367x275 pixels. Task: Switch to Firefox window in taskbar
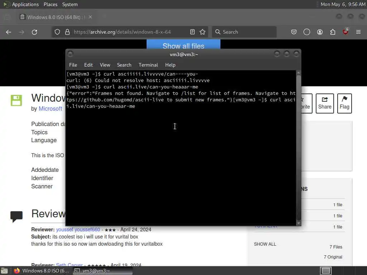(x=42, y=271)
